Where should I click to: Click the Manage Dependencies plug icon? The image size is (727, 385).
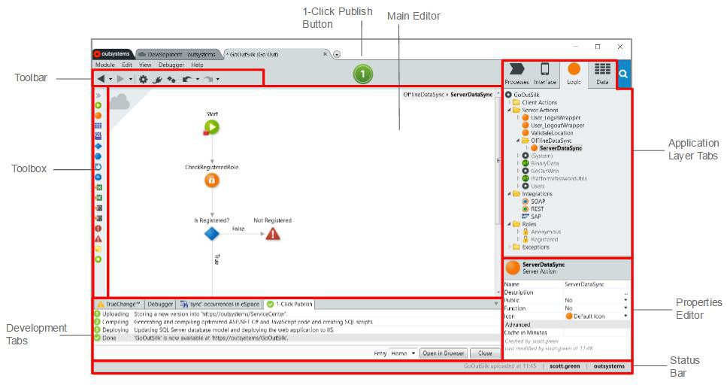point(157,79)
